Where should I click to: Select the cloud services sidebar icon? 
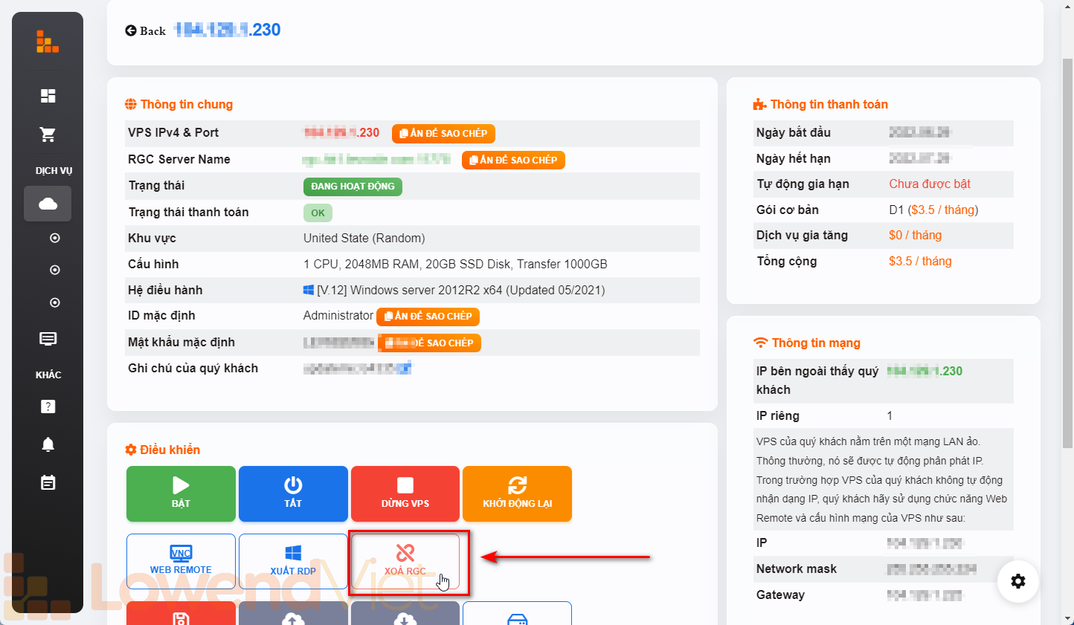48,204
